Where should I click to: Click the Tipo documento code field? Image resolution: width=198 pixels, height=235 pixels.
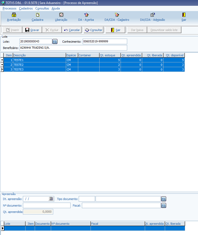coord(87,199)
